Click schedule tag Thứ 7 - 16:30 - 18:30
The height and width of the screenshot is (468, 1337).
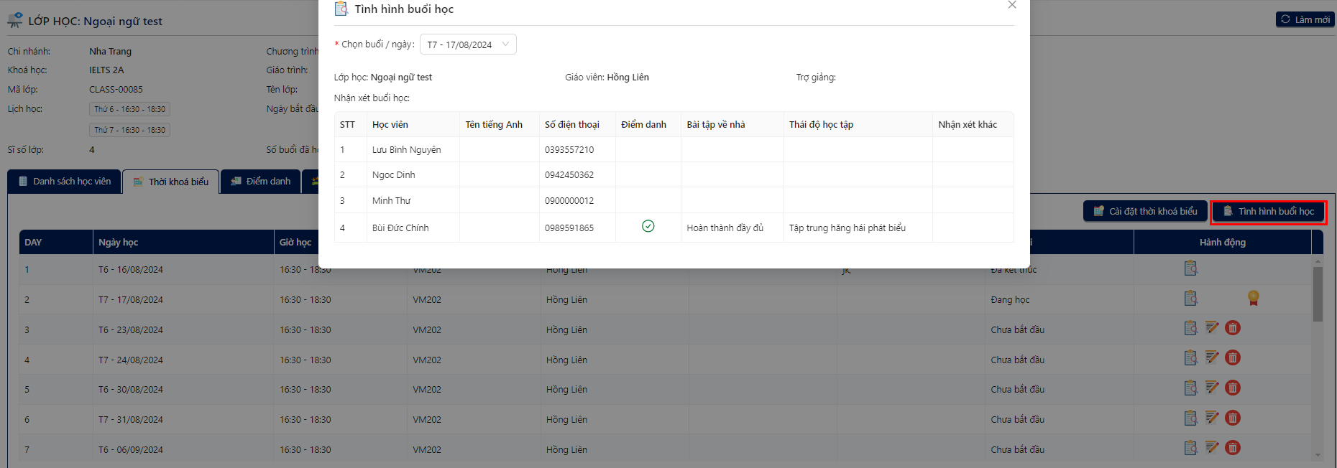point(130,130)
